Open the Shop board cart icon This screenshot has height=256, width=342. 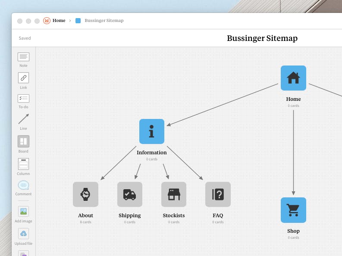[293, 210]
